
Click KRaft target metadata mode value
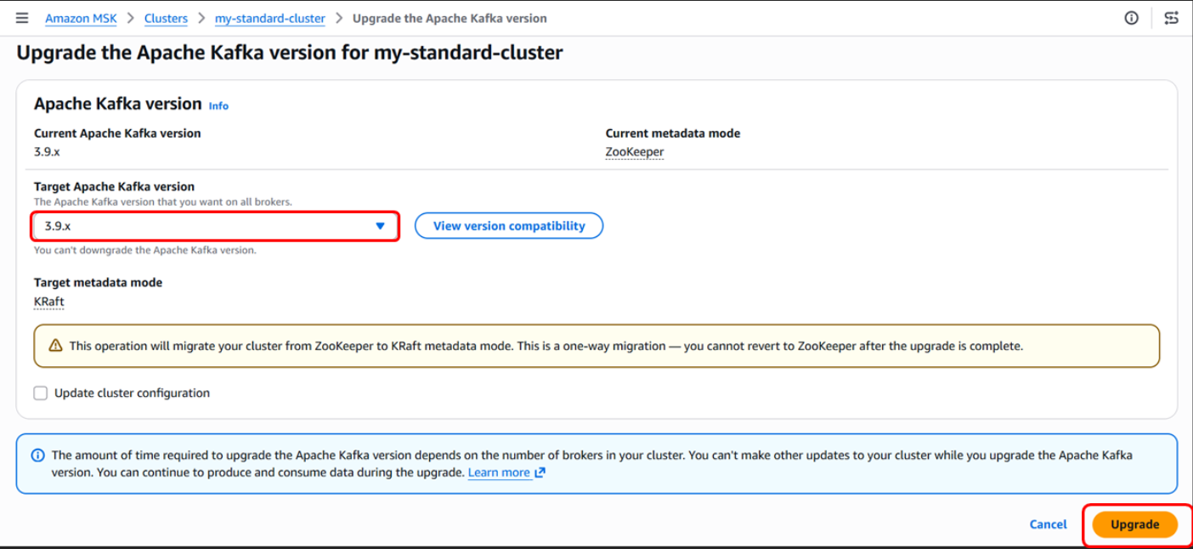(x=49, y=302)
